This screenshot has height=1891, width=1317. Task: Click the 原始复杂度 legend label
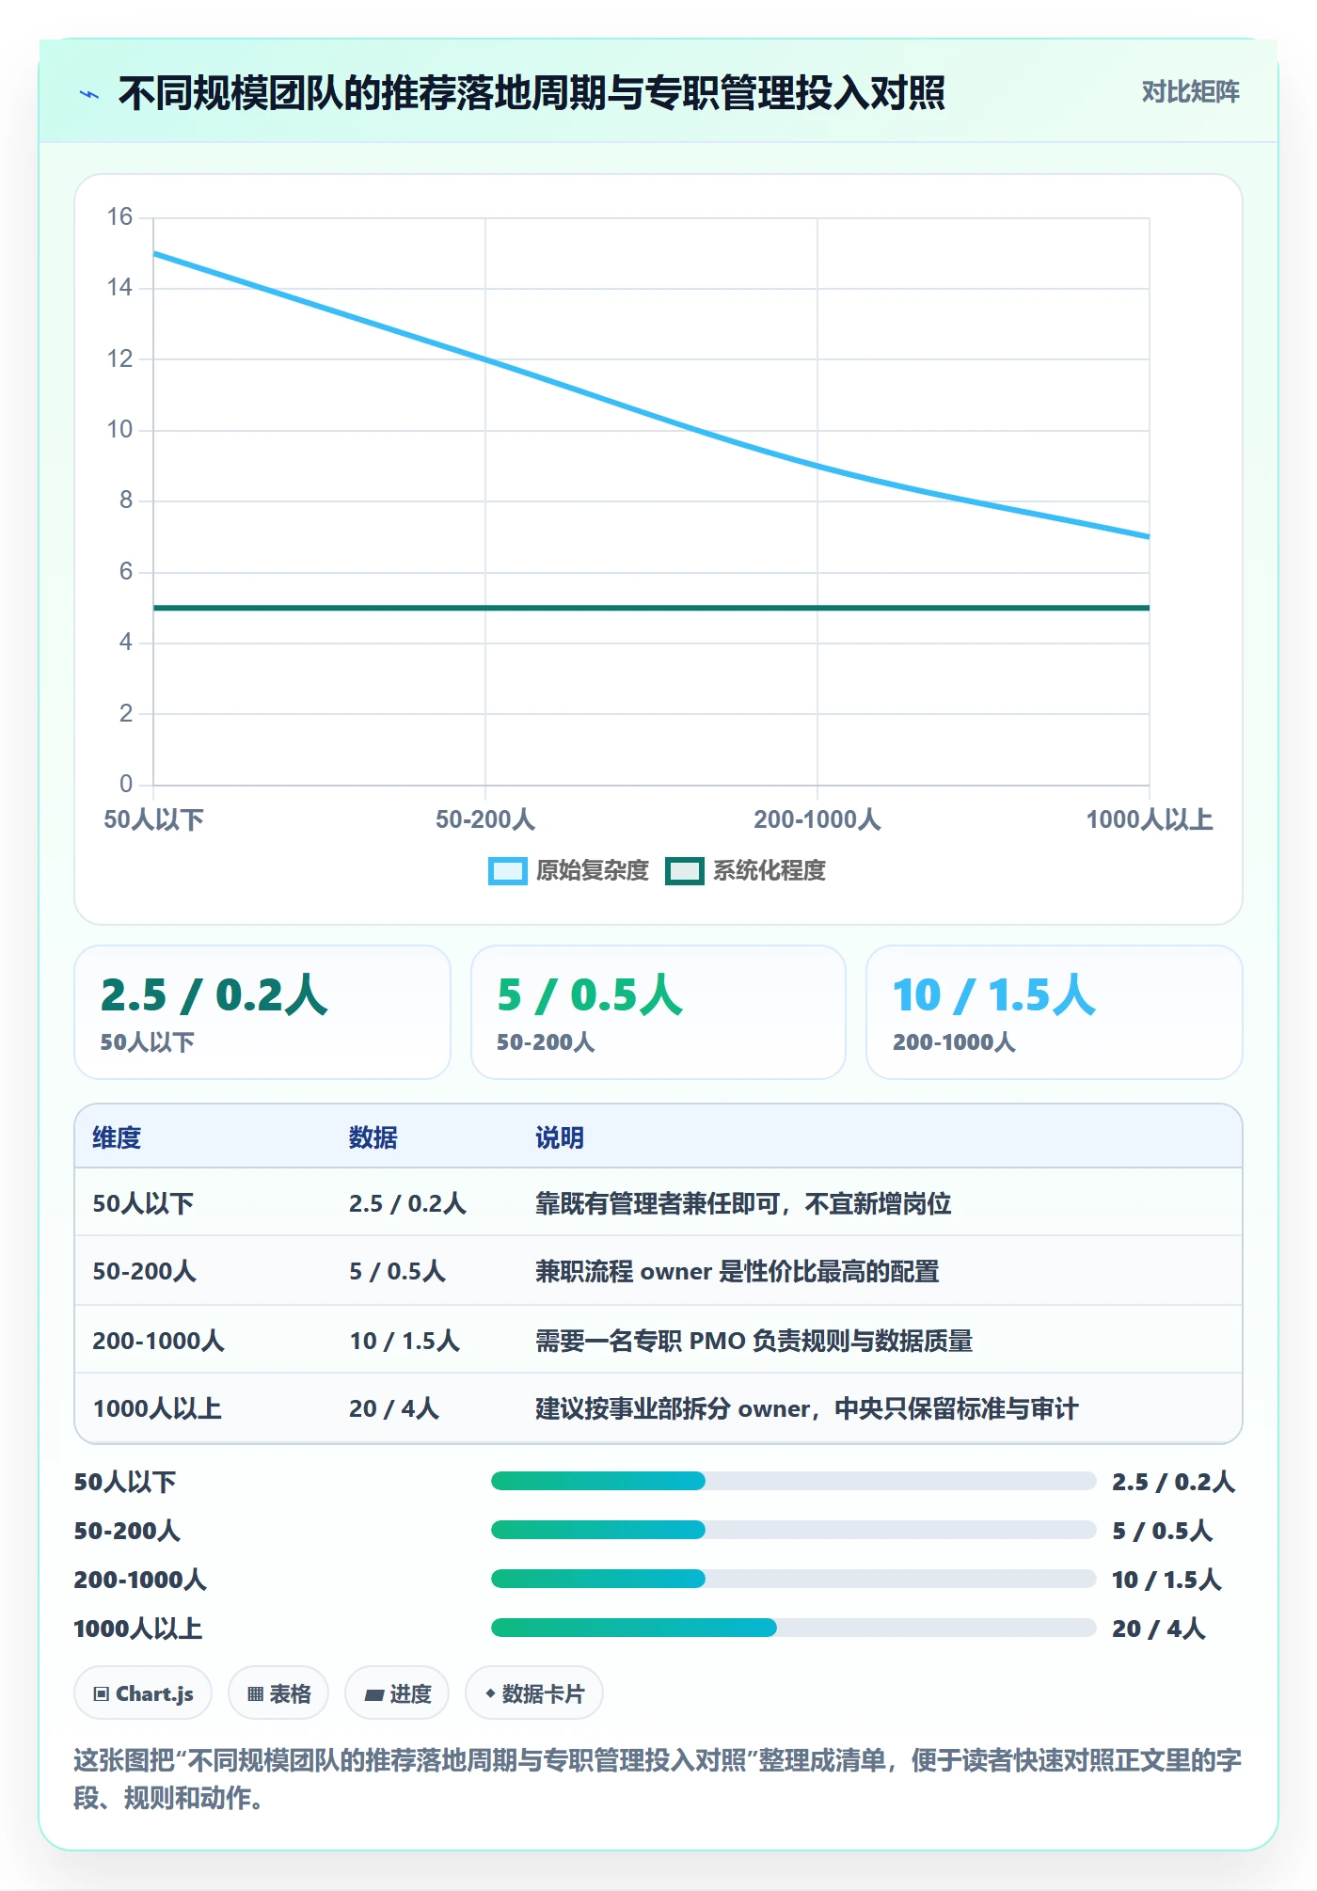tap(593, 871)
